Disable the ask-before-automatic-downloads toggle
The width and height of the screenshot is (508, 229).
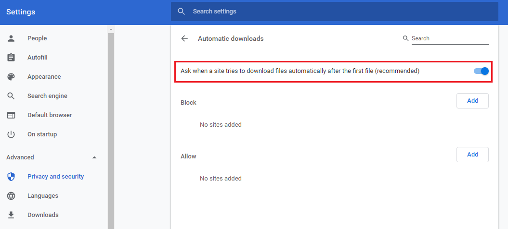[x=481, y=71]
